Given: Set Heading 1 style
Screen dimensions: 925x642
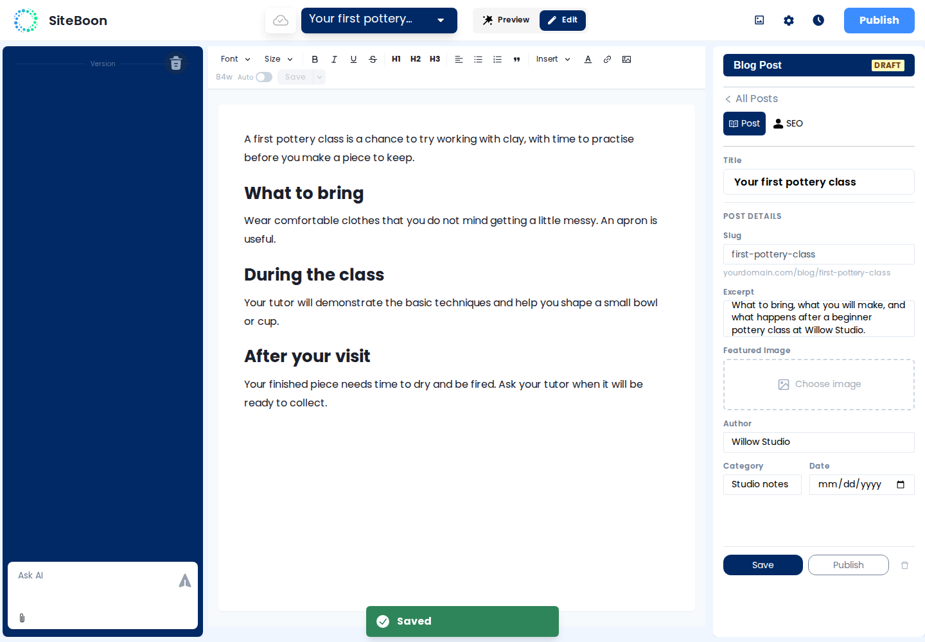Looking at the screenshot, I should coord(396,59).
